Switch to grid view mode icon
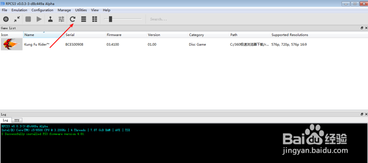This screenshot has height=163, width=368. tap(95, 19)
